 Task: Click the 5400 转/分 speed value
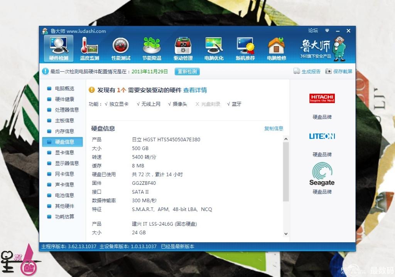point(144,157)
